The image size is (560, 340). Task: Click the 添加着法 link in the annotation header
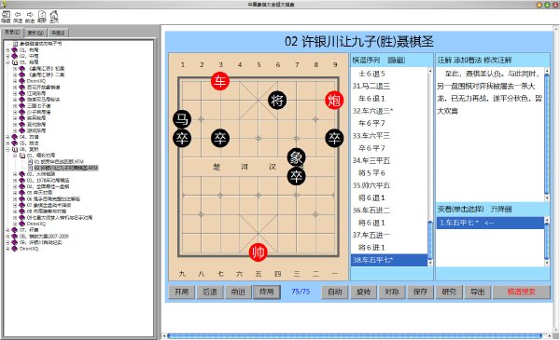pos(468,61)
